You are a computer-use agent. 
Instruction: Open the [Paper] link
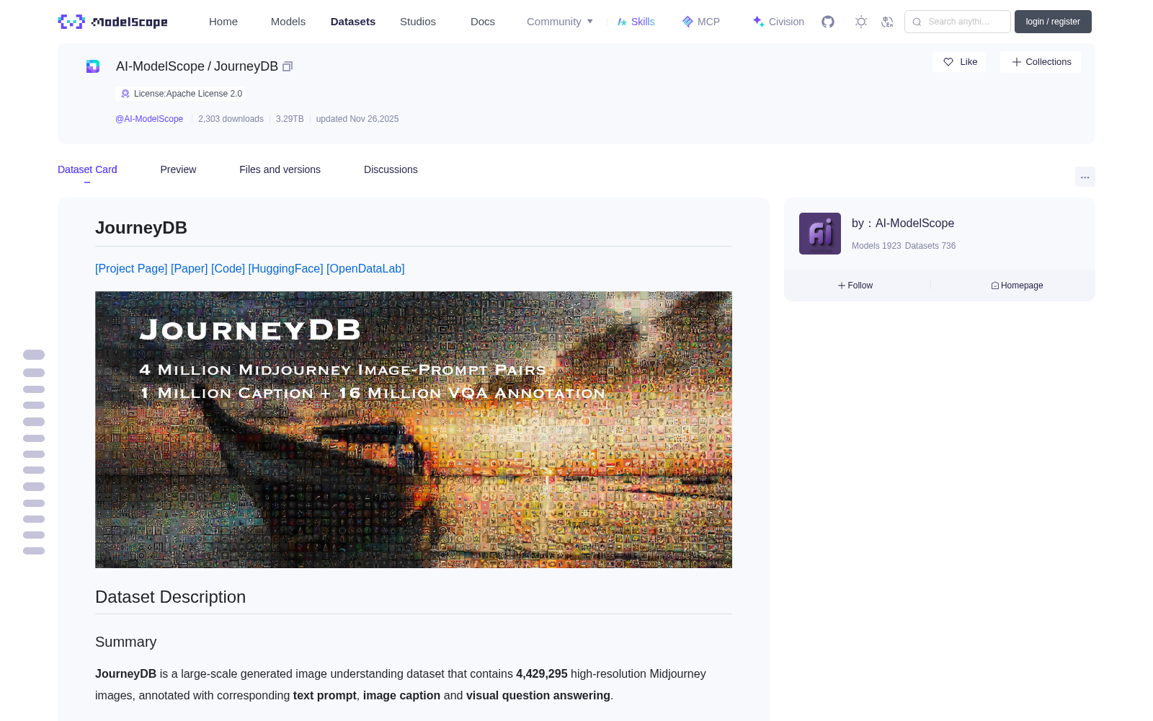(190, 268)
